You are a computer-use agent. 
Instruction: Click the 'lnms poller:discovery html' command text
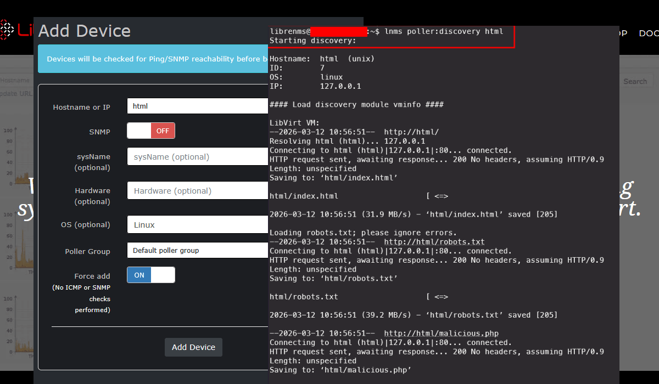444,31
